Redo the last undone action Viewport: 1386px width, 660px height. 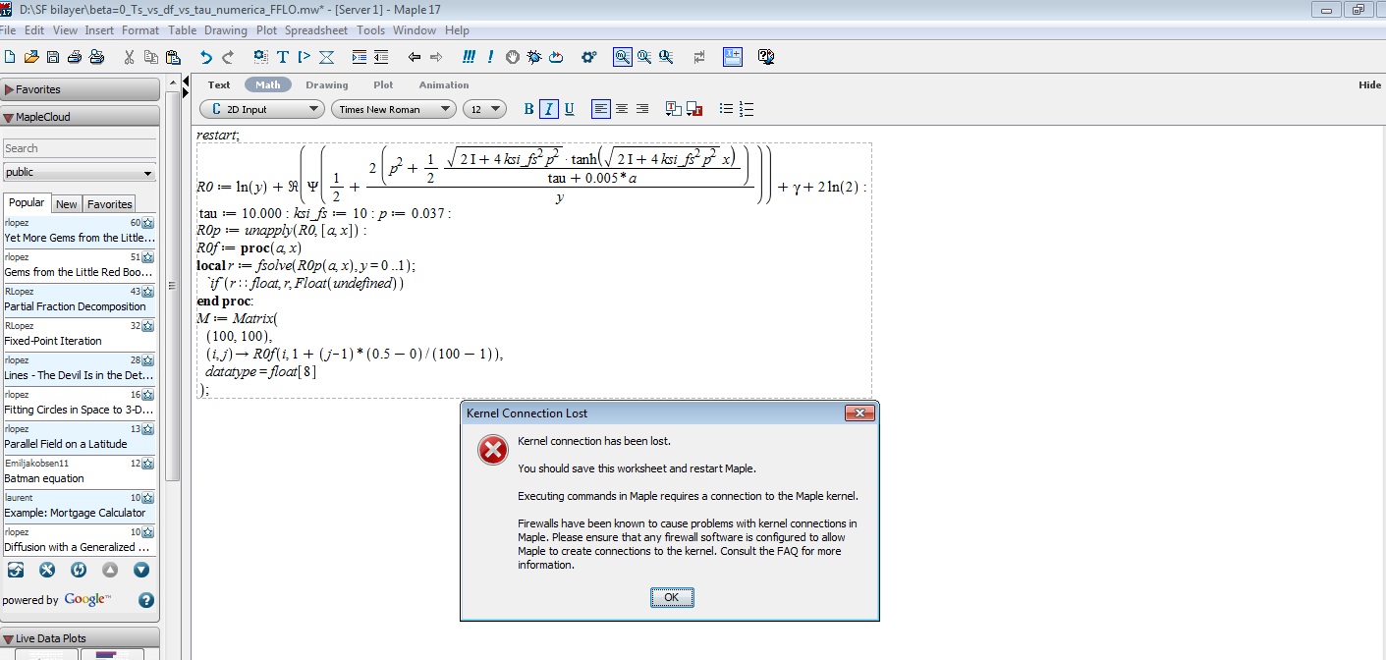coord(228,57)
